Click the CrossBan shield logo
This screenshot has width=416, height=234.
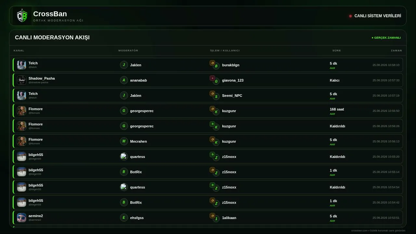coord(22,16)
